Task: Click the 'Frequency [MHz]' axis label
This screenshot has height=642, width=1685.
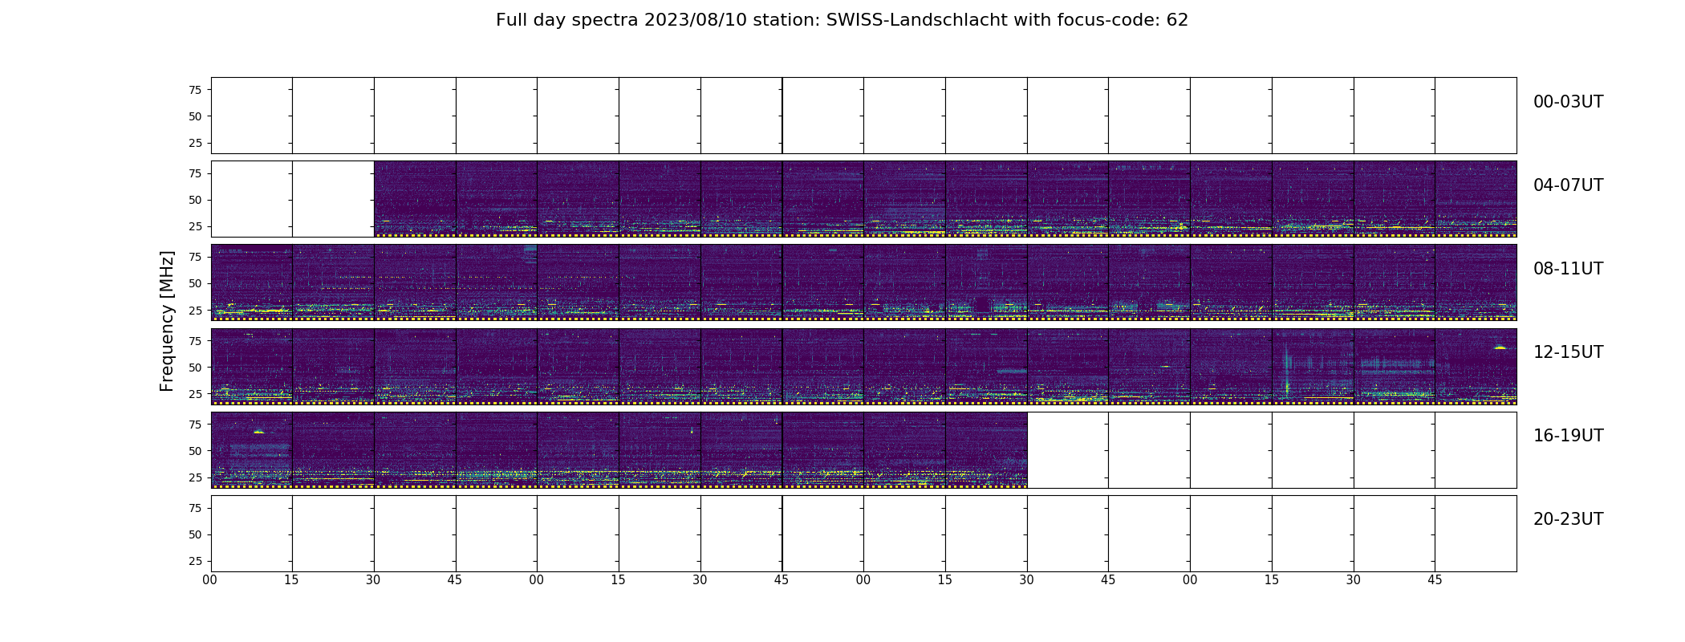Action: (167, 321)
